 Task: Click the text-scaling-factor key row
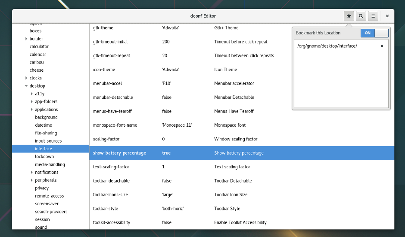click(111, 167)
